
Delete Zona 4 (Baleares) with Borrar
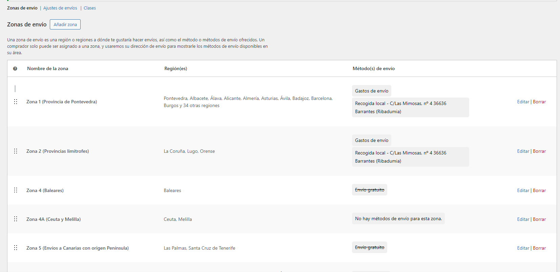tap(539, 191)
